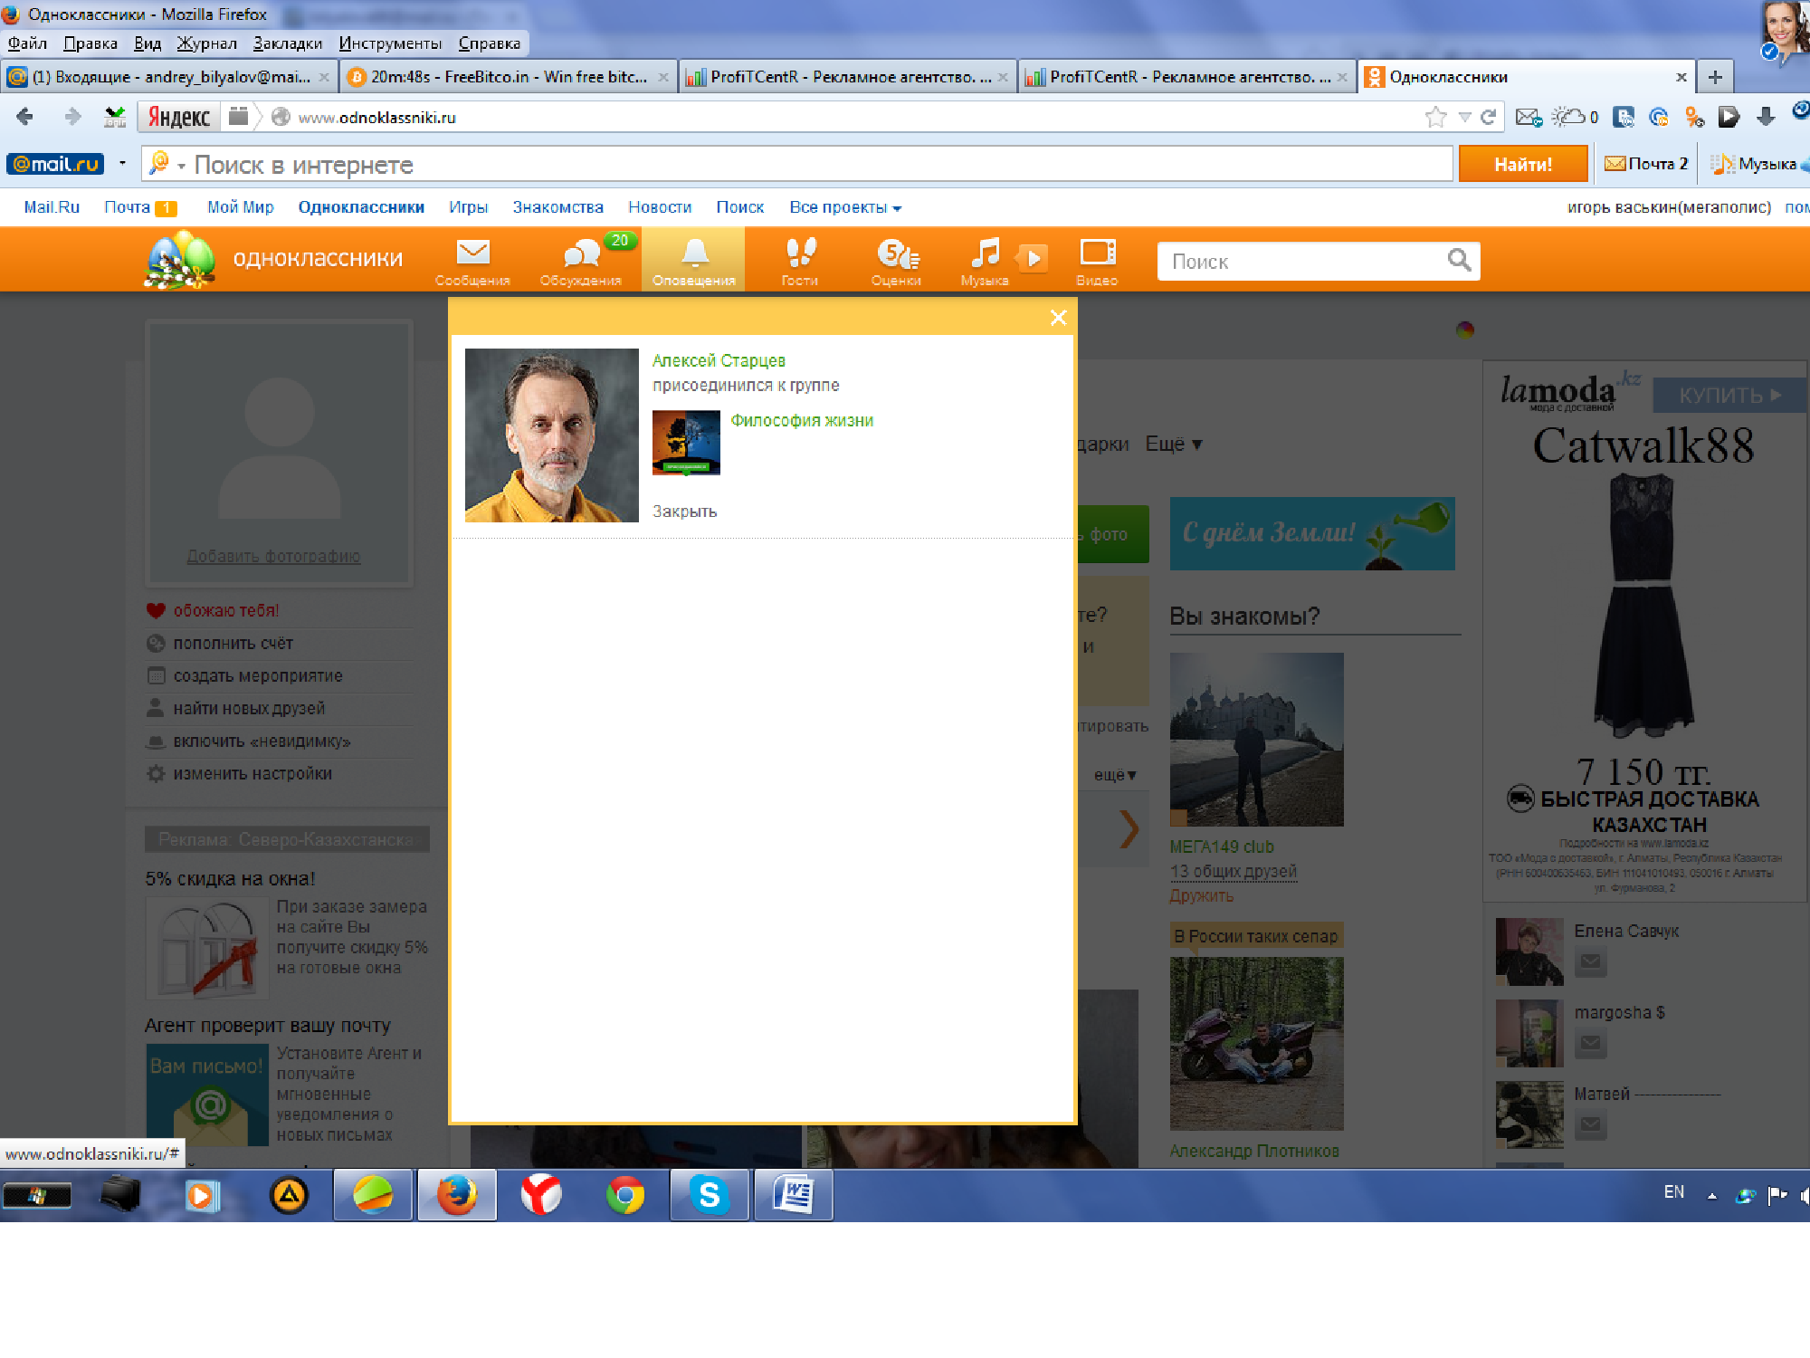The image size is (1810, 1358).
Task: Expand the Все проекты dropdown
Action: (x=844, y=207)
